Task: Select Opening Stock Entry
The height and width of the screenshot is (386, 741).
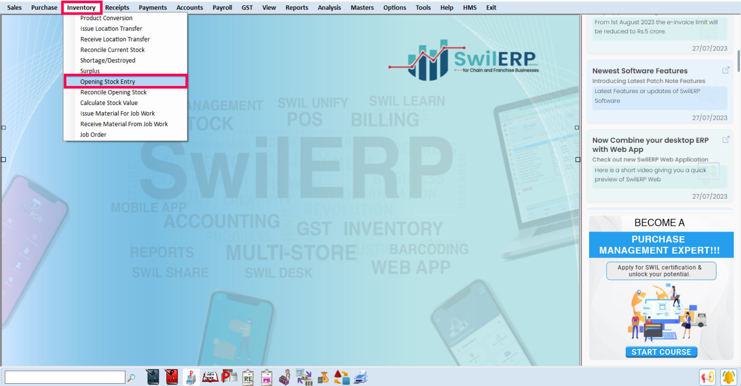Action: [x=125, y=81]
